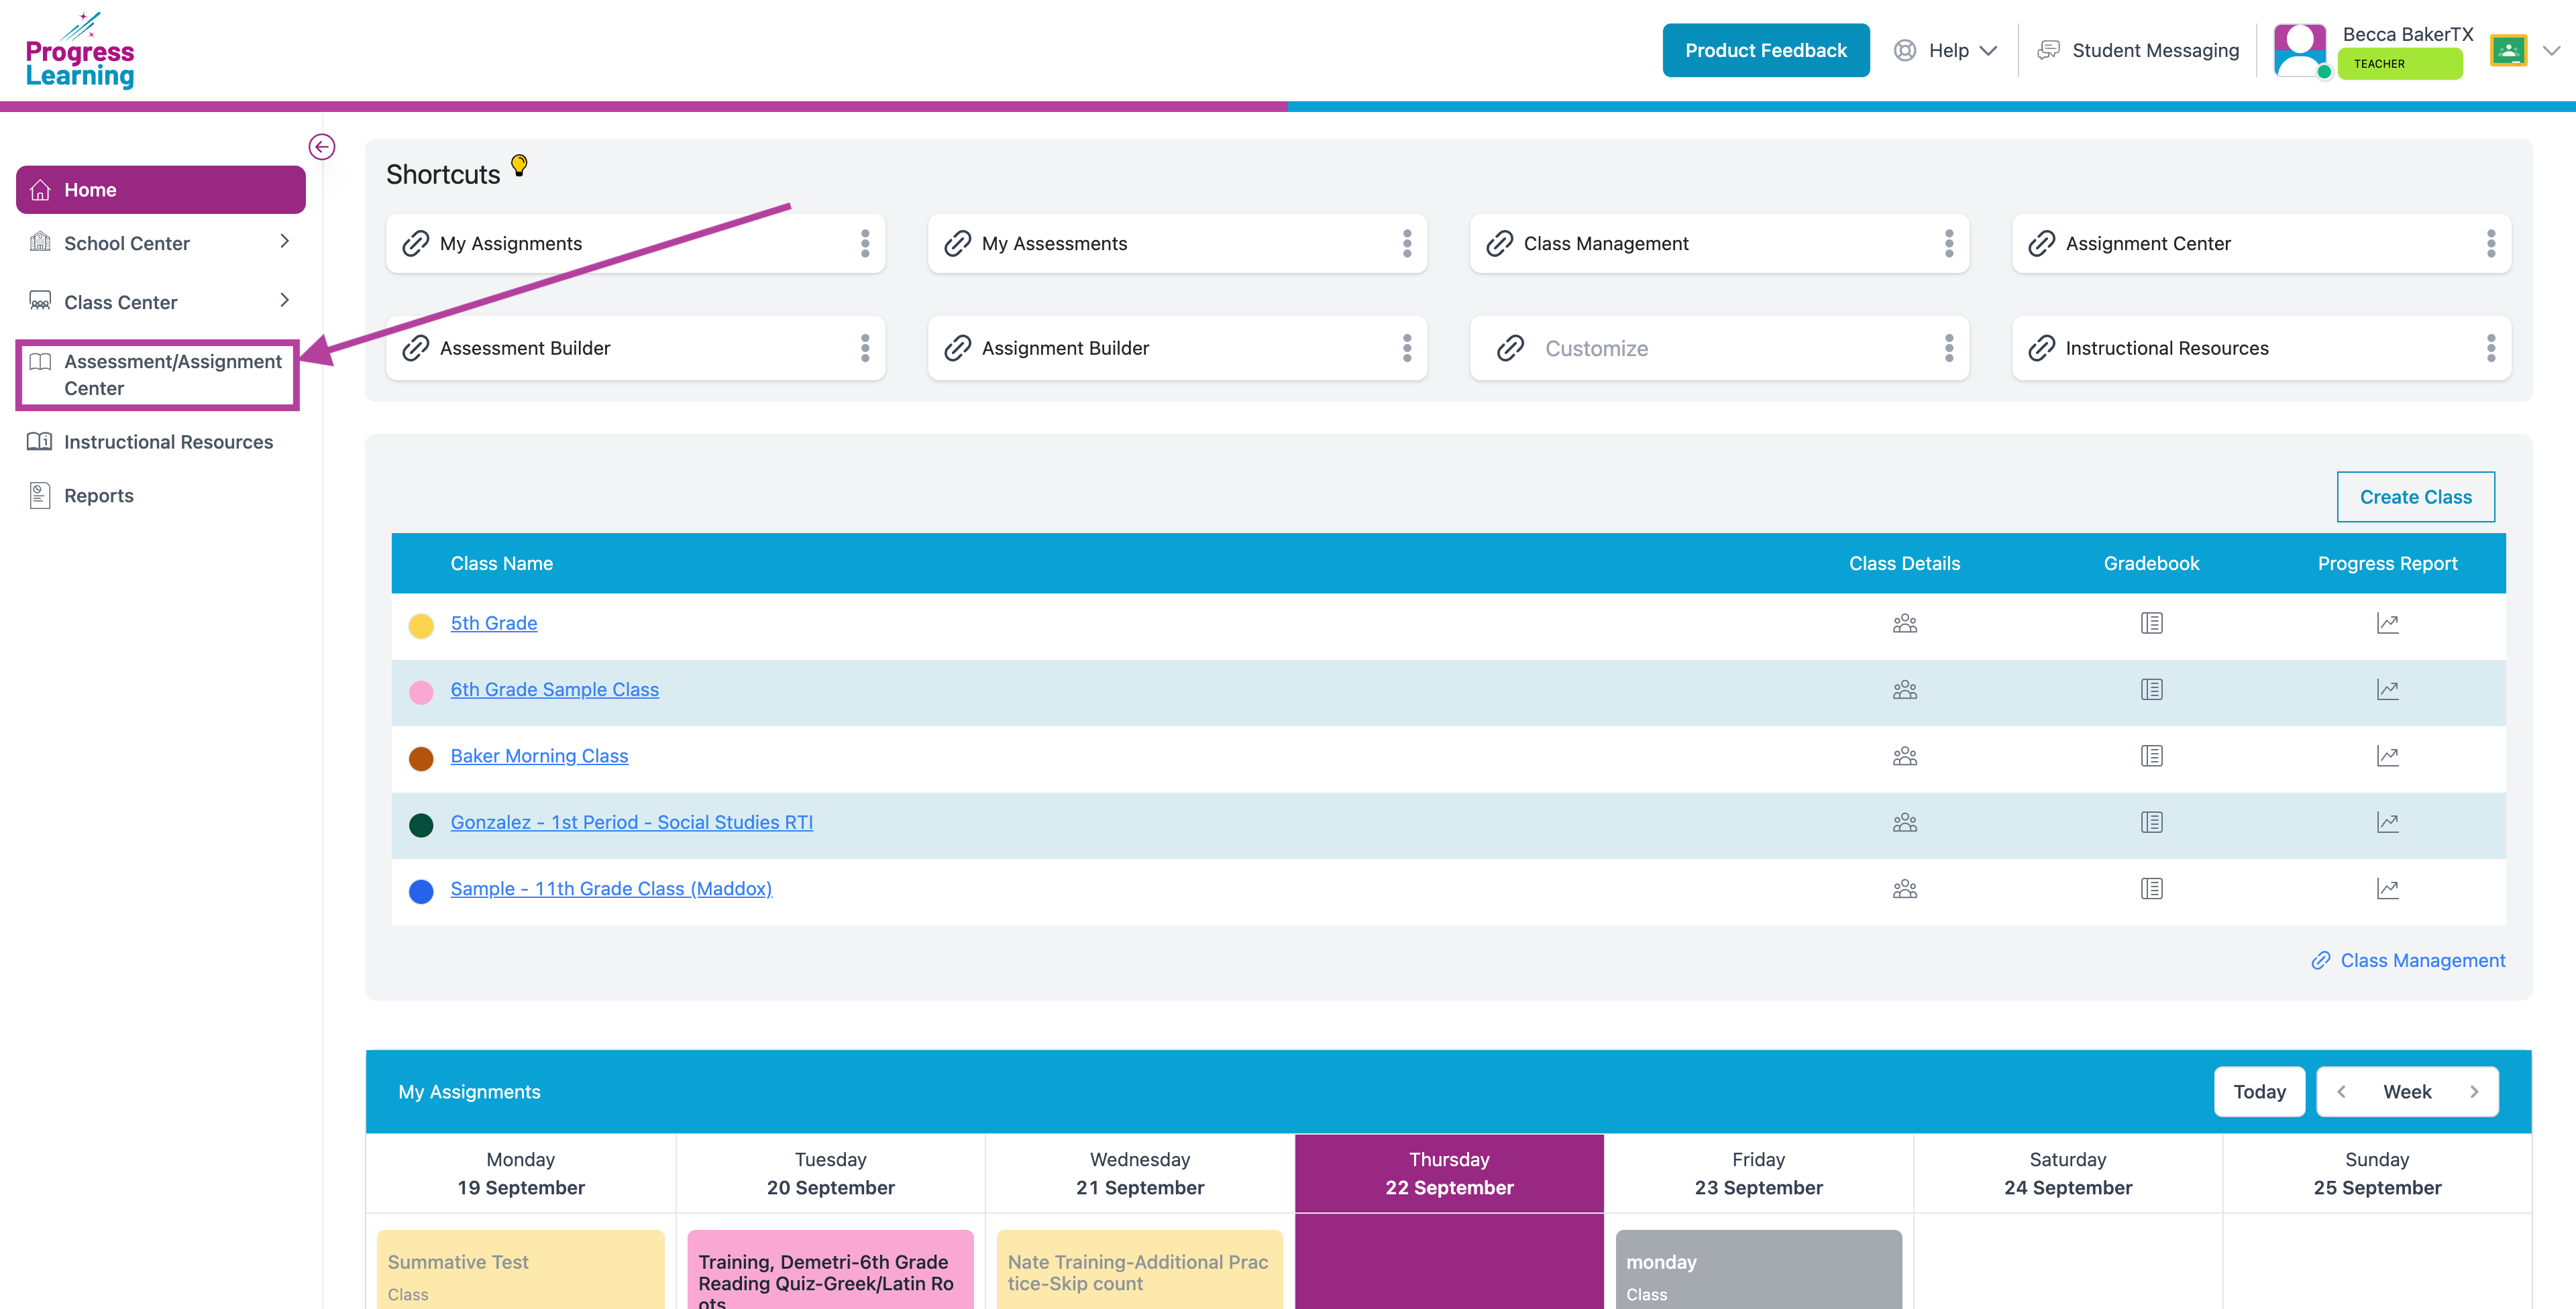View class details for 6th Grade Sample Class
The width and height of the screenshot is (2576, 1309).
pyautogui.click(x=1905, y=690)
